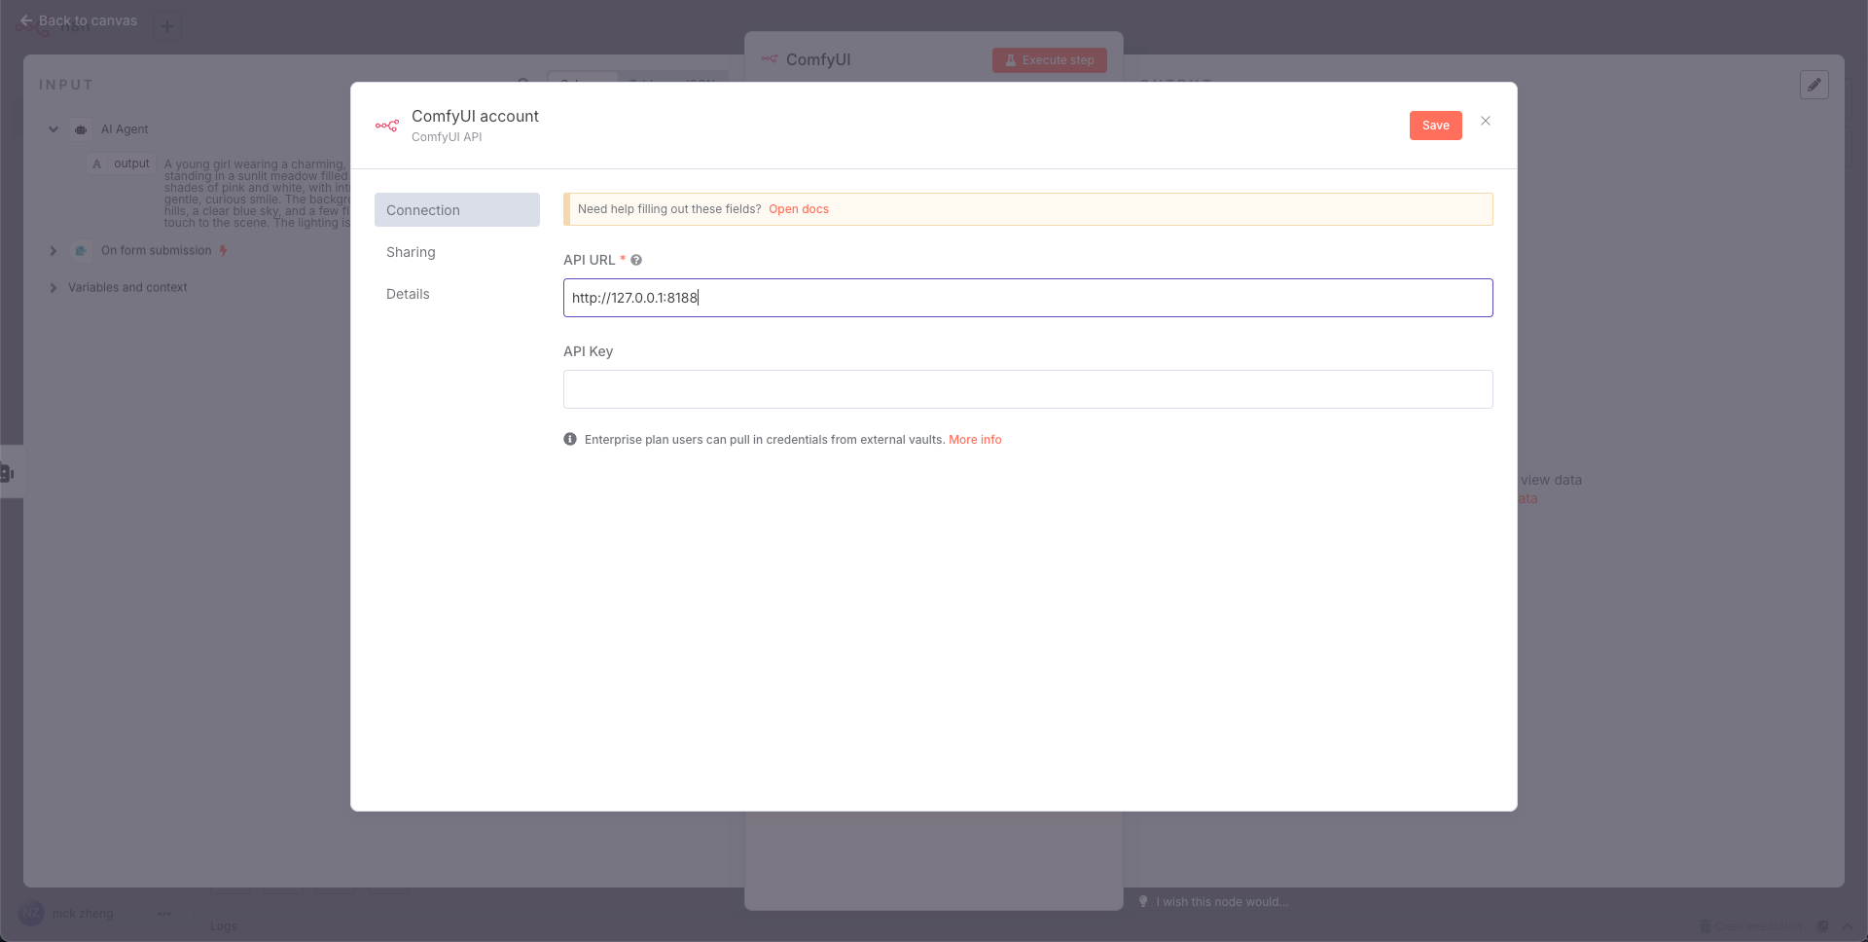
Task: Collapse the AI Agent input node
Action: 54,129
